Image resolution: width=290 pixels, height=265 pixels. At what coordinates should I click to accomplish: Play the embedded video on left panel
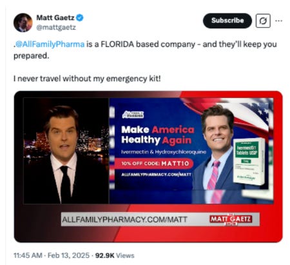(x=66, y=151)
